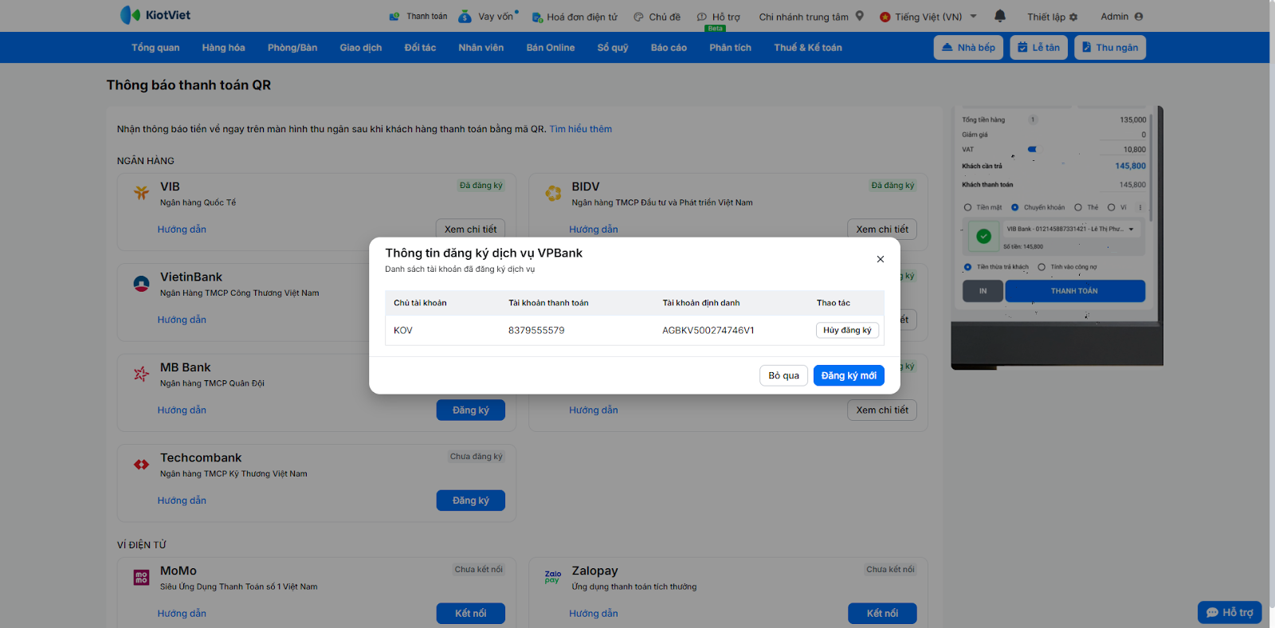
Task: Open the Phòng/Bàn menu
Action: coord(292,48)
